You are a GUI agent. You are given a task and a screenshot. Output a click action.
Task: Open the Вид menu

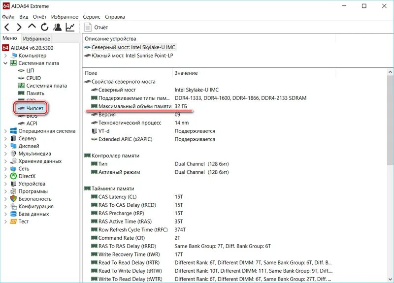coord(24,17)
